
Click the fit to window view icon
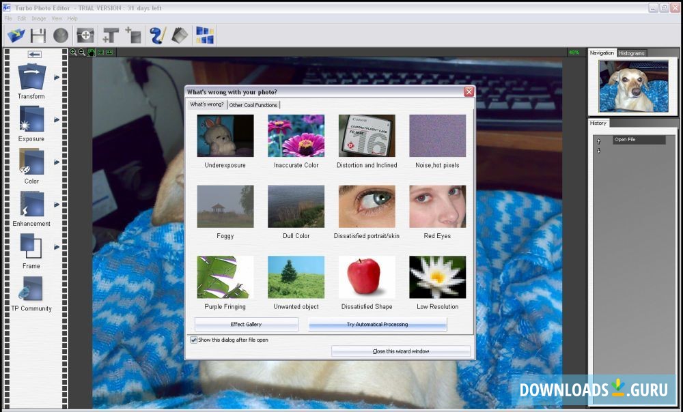[109, 53]
